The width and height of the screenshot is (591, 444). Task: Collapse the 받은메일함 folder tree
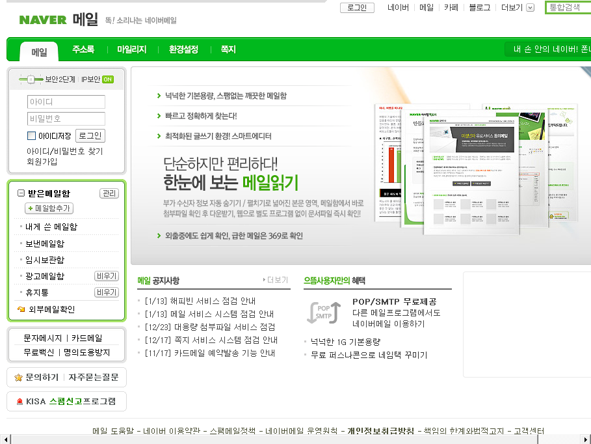[21, 193]
